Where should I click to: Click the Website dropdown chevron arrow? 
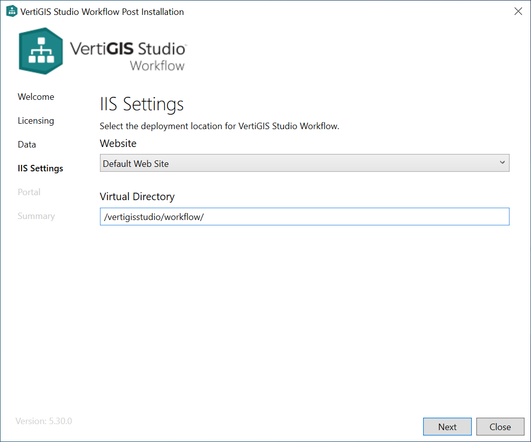(x=502, y=162)
